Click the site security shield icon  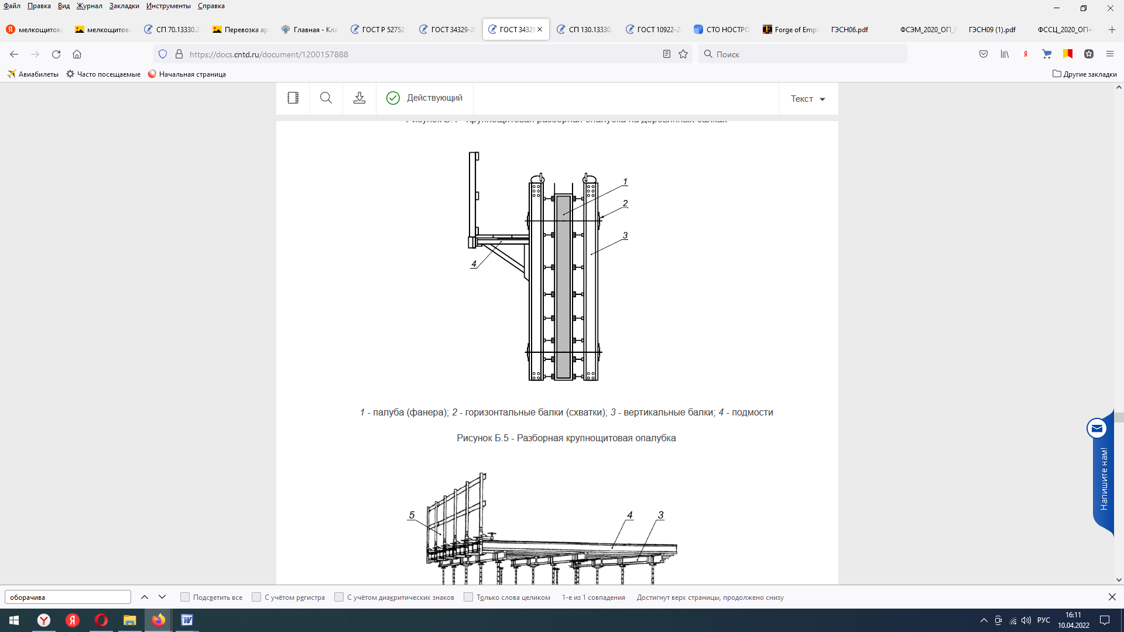163,54
